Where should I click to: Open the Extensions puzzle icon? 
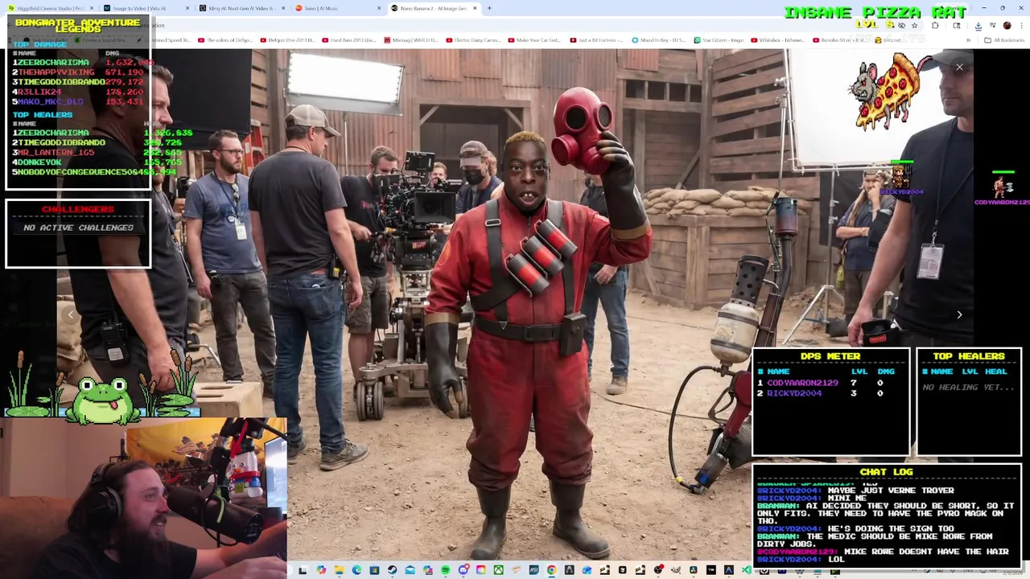pyautogui.click(x=935, y=26)
